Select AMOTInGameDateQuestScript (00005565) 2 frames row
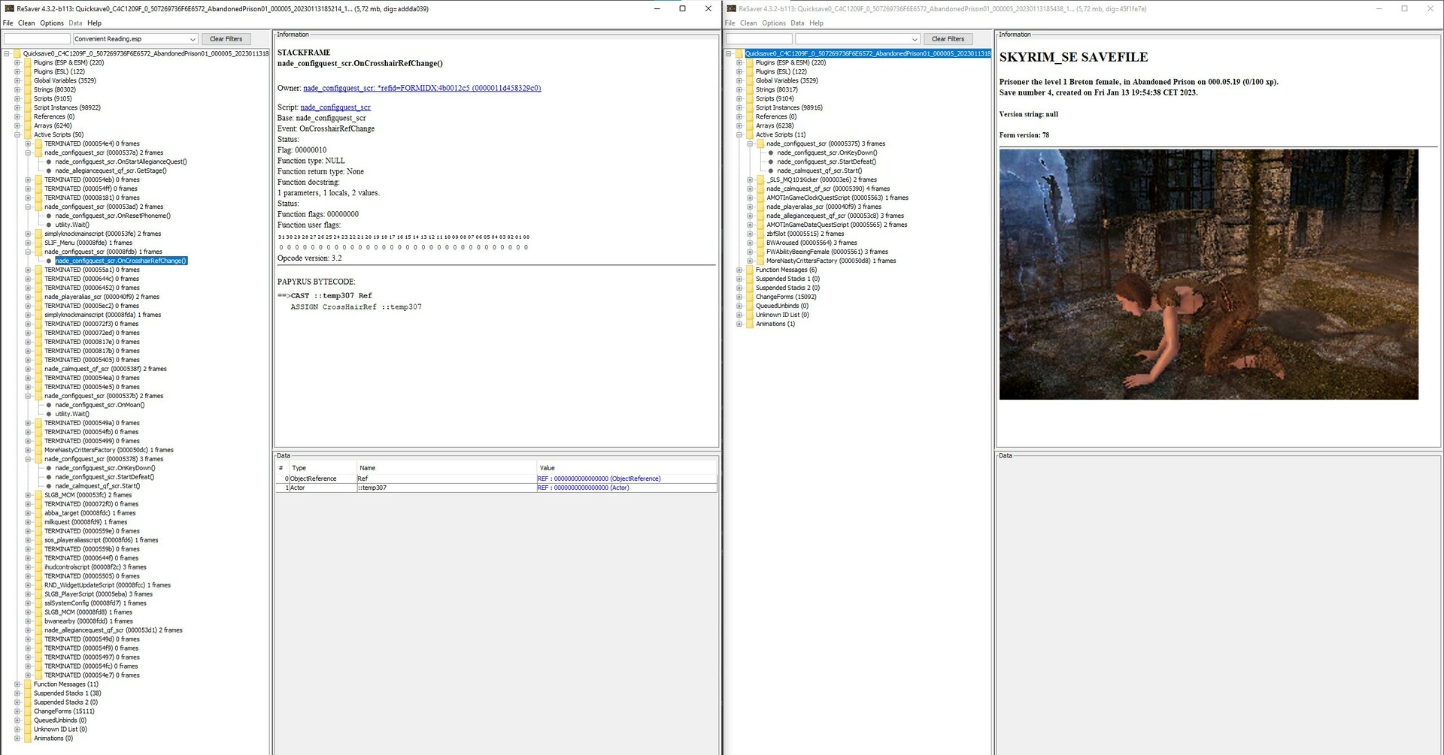The height and width of the screenshot is (755, 1444). click(x=837, y=225)
